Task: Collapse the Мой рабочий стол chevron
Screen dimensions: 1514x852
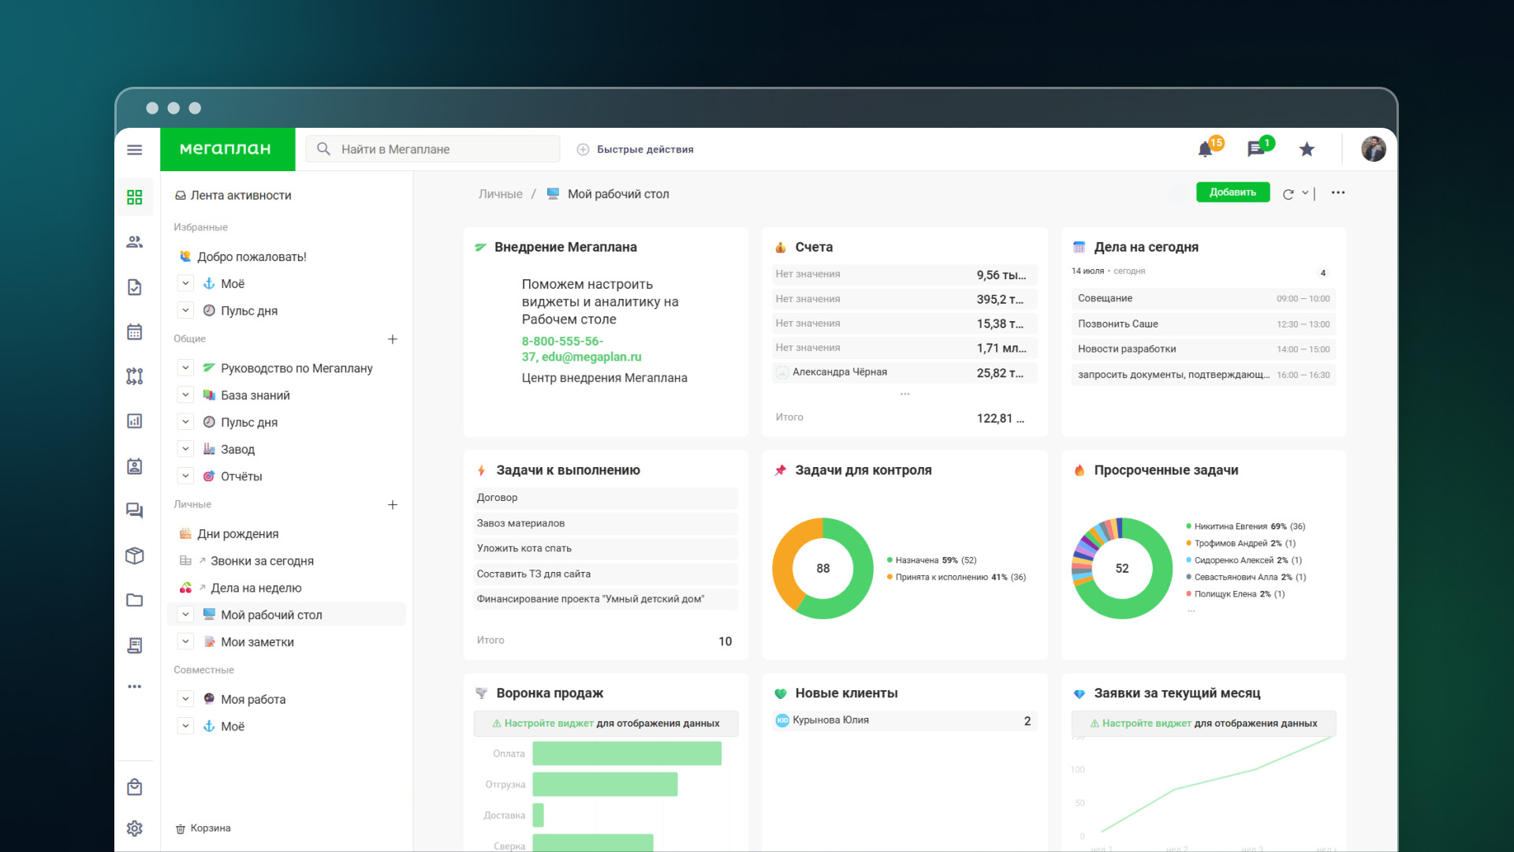Action: (185, 615)
